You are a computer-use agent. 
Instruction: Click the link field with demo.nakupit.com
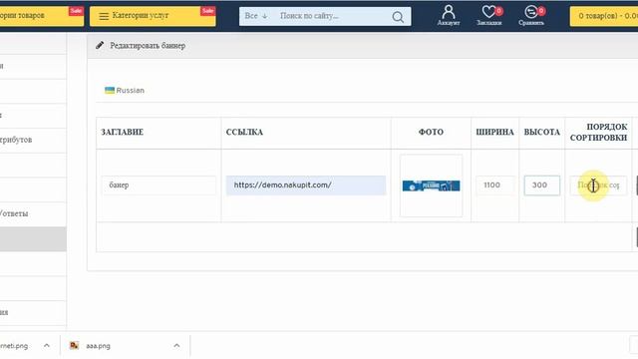coord(306,185)
